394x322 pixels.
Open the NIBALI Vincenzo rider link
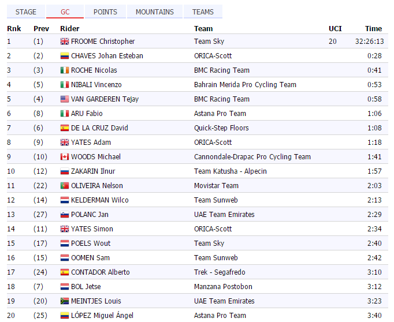point(96,85)
